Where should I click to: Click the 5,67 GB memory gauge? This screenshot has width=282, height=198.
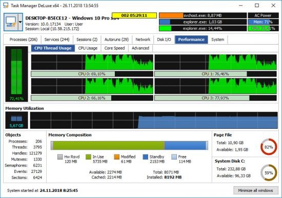(x=16, y=120)
